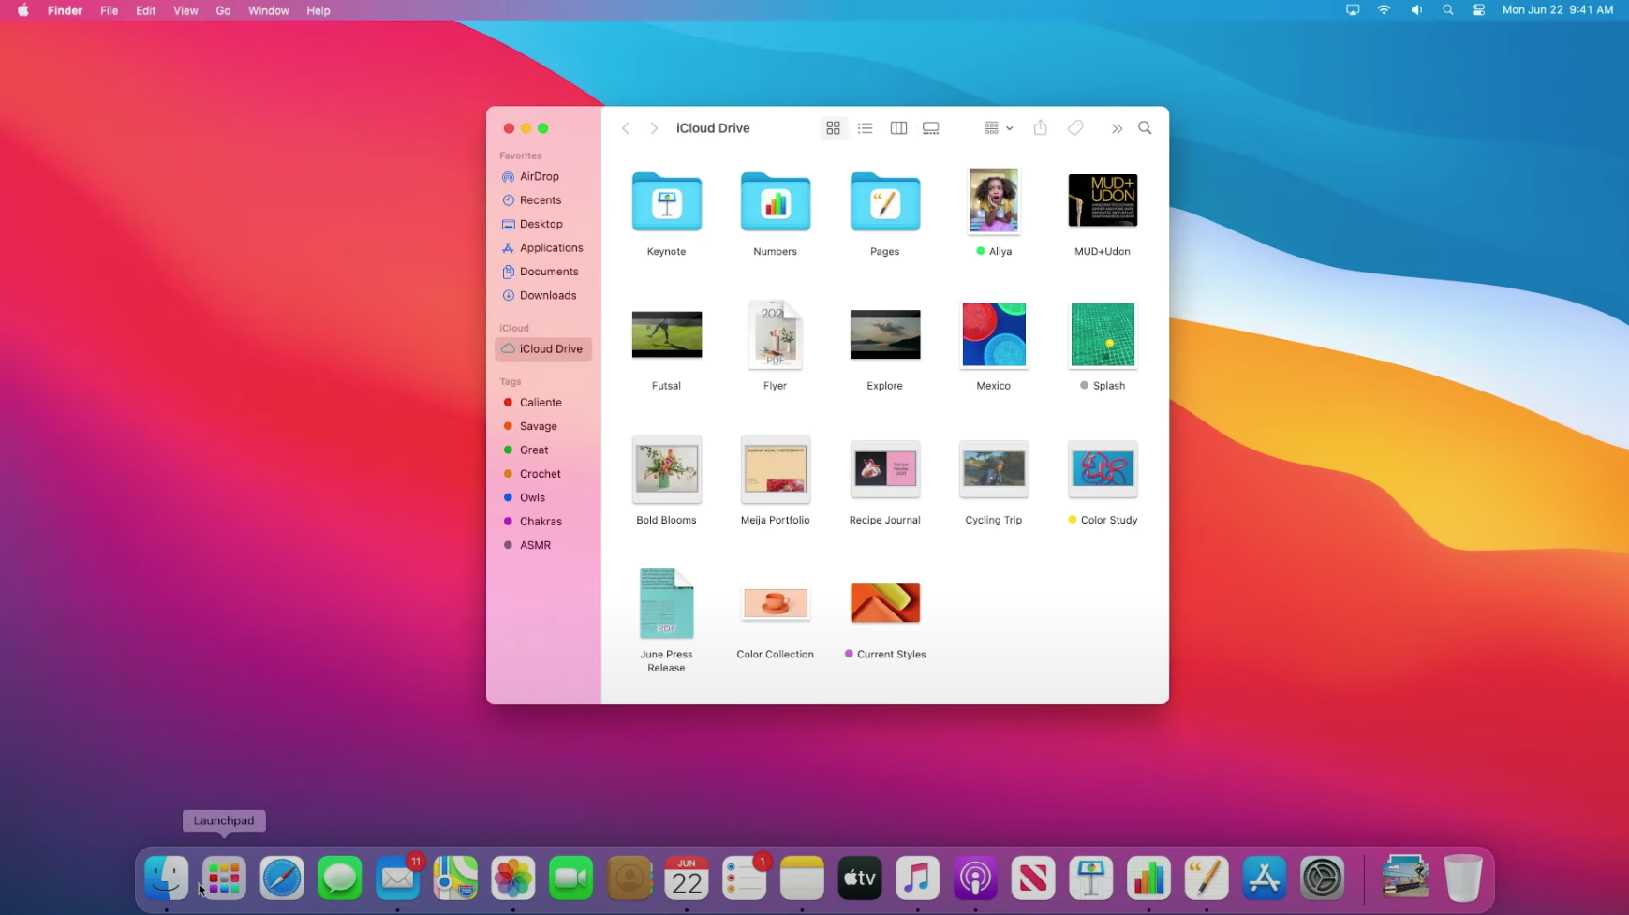Open the Downloads sidebar item
The height and width of the screenshot is (915, 1629).
click(547, 295)
